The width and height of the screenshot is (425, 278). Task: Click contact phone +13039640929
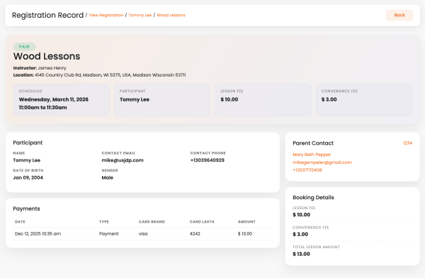click(x=208, y=160)
